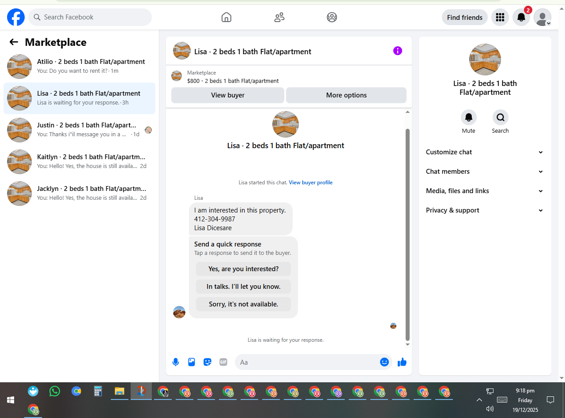
Task: Send quick reply 'Sorry, it's not available.'
Action: click(244, 304)
